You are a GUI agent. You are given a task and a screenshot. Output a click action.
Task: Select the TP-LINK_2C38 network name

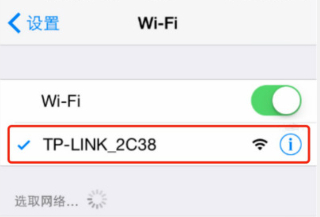tap(99, 145)
